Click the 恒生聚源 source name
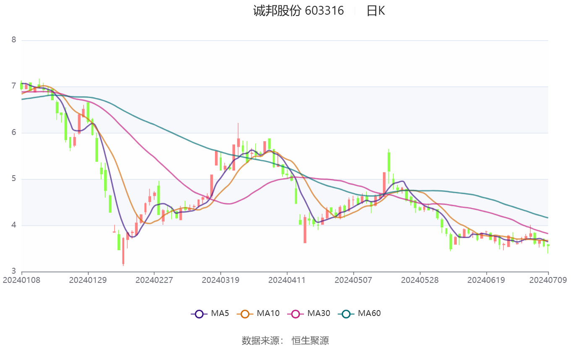This screenshot has width=571, height=347. [x=310, y=340]
